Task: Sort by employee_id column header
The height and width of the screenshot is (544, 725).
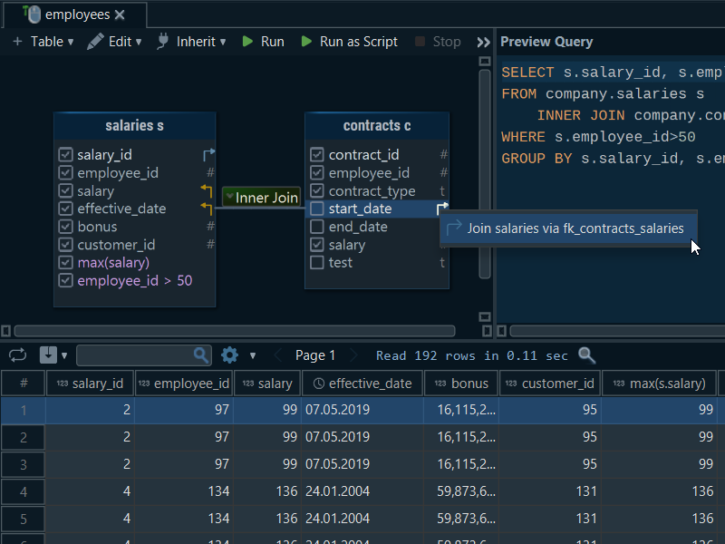Action: coord(184,384)
